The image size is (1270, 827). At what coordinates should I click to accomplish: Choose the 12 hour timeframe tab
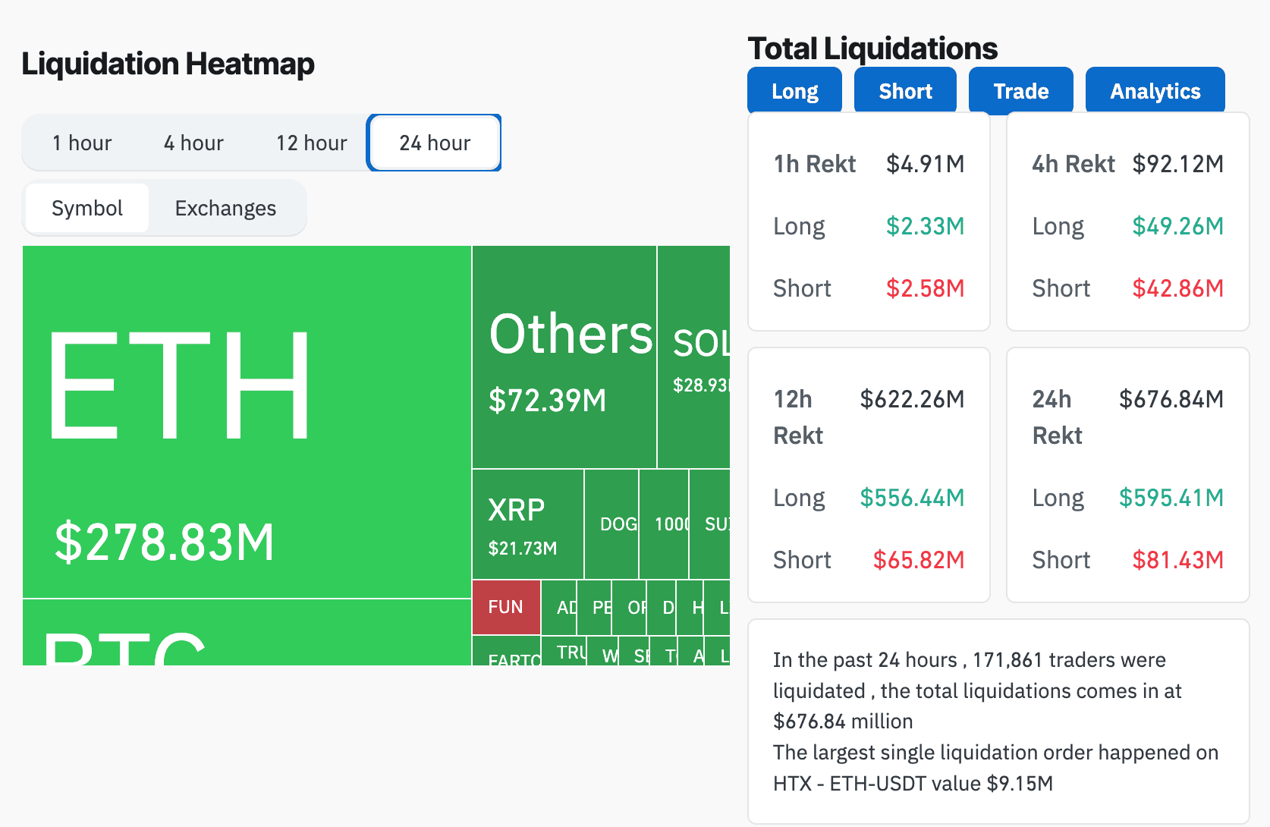pos(311,143)
